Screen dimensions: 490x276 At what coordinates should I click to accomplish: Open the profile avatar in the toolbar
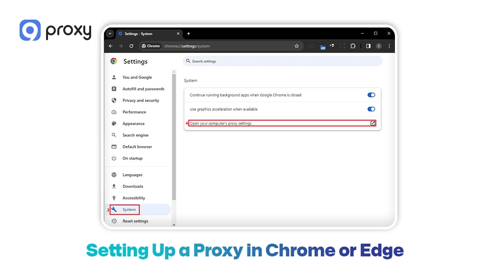tap(379, 46)
